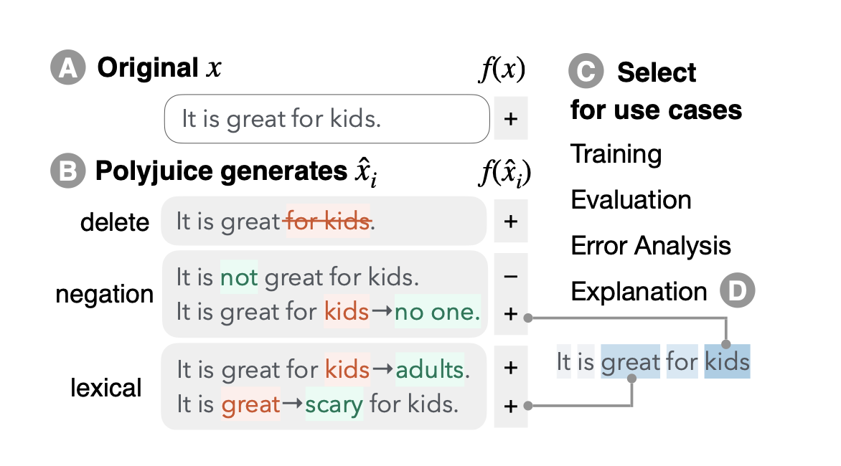
Task: Click the plus label beside the original sentence
Action: point(511,118)
